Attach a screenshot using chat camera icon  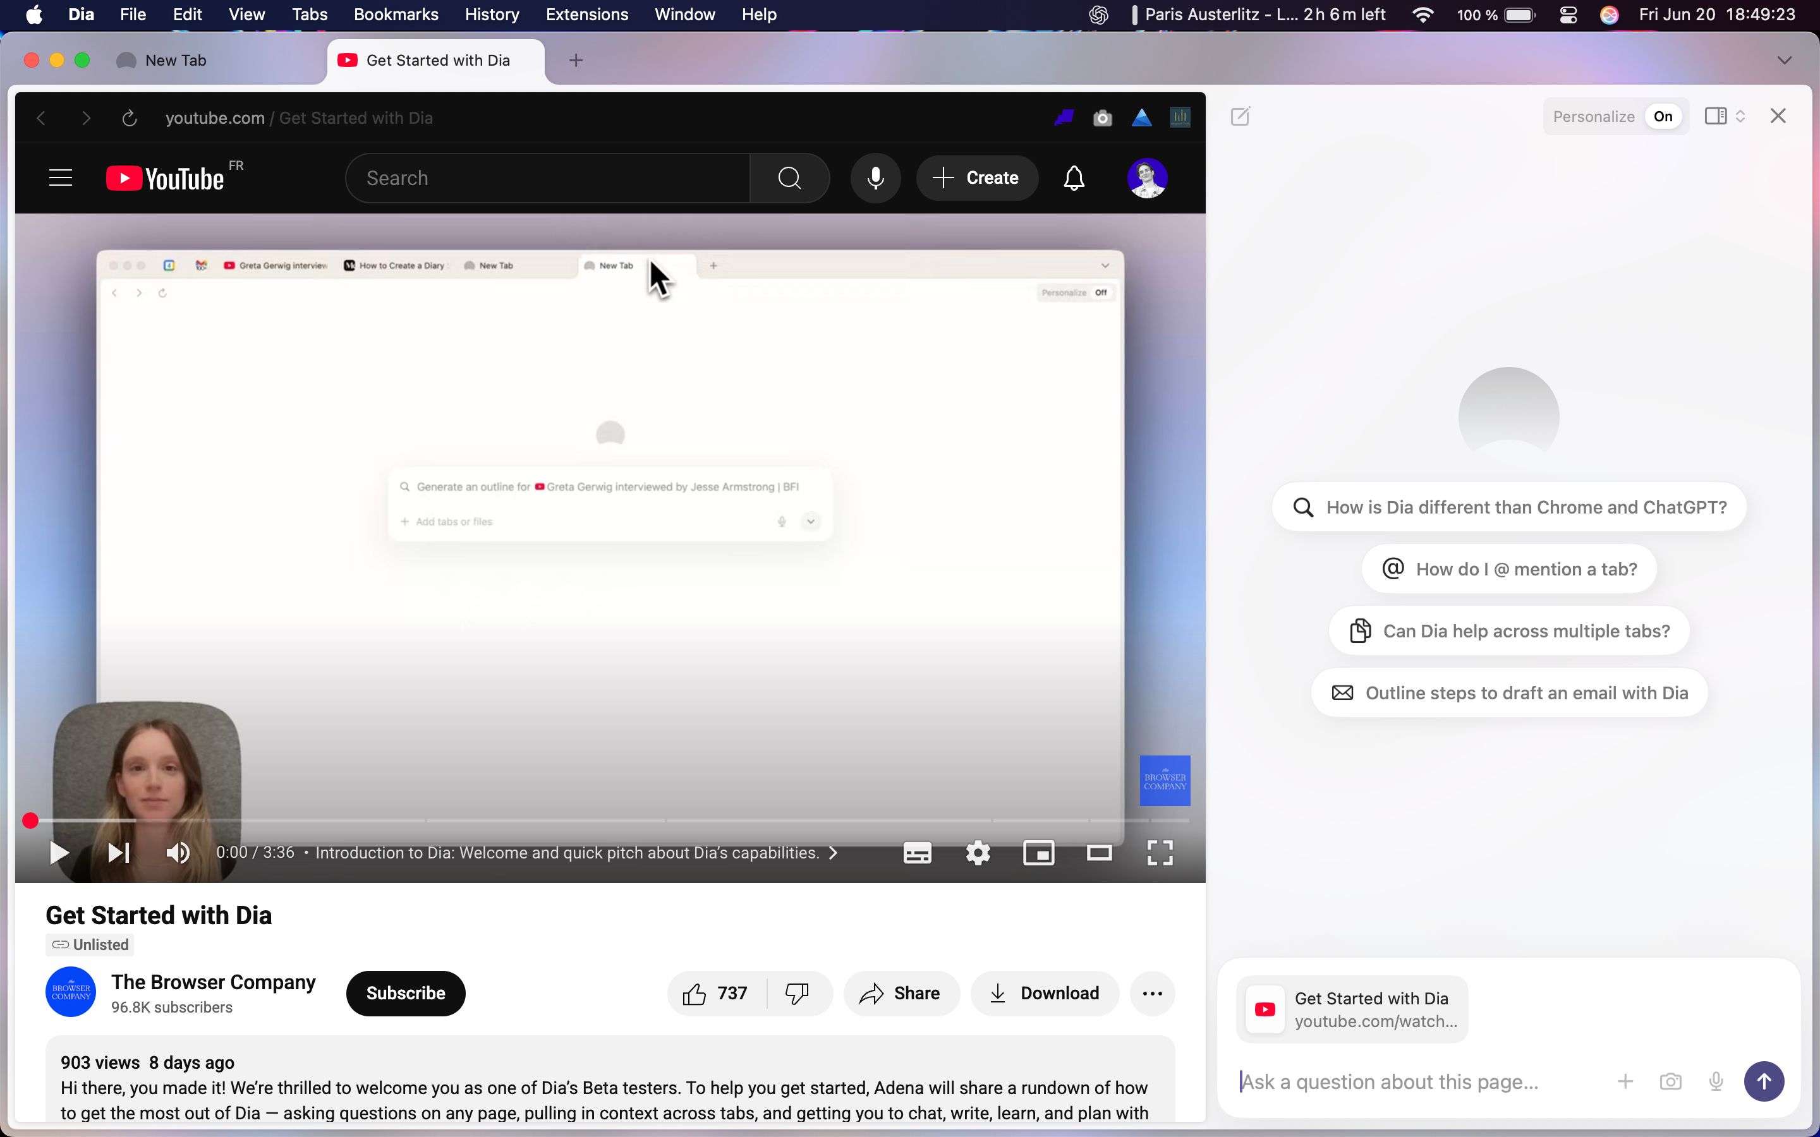pyautogui.click(x=1670, y=1082)
